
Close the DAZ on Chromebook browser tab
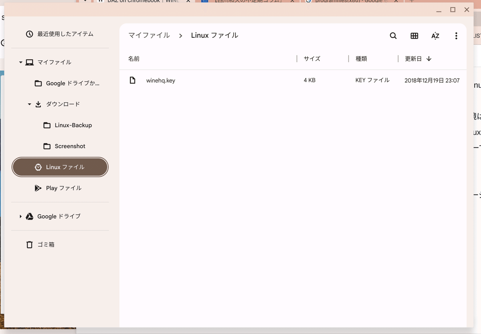point(188,1)
